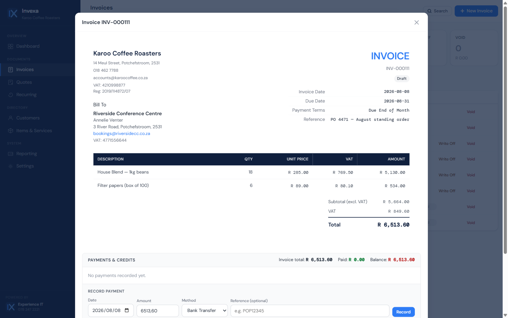Click the due date 2026-08-31
This screenshot has height=318, width=508.
[x=397, y=101]
